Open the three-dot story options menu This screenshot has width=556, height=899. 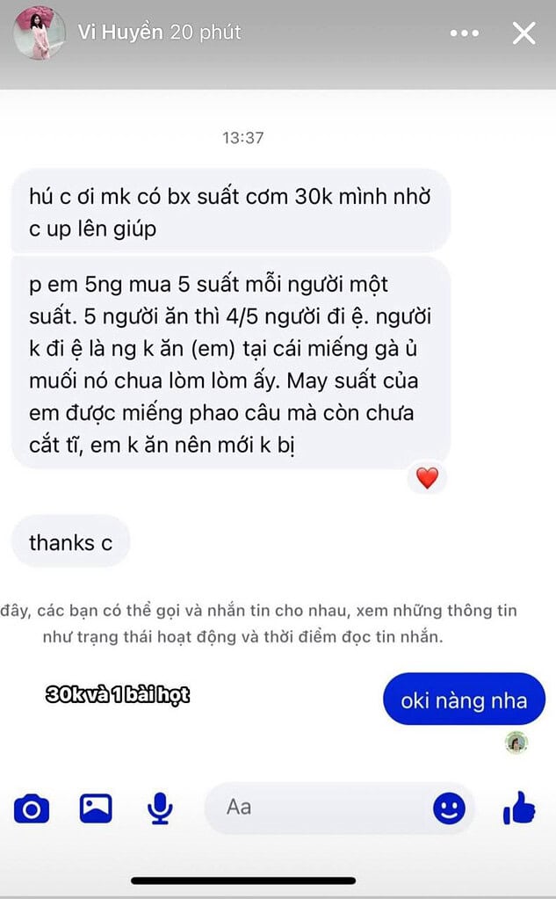pyautogui.click(x=465, y=33)
